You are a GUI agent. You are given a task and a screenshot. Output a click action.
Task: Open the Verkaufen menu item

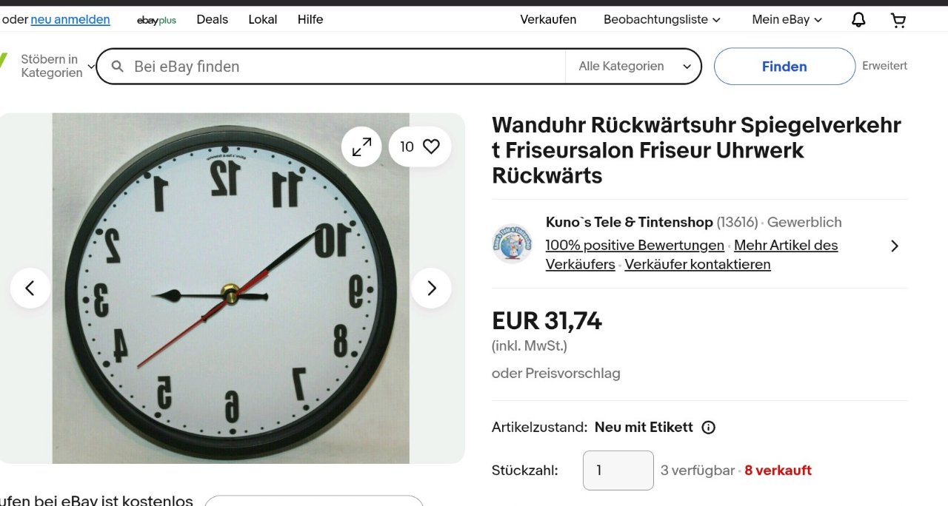tap(548, 20)
